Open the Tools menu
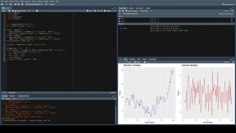The width and height of the screenshot is (236, 133). [52, 1]
